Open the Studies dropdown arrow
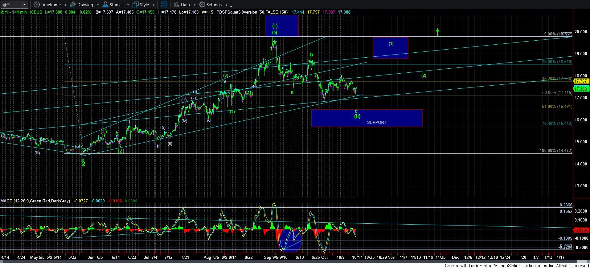This screenshot has width=590, height=268. click(x=128, y=5)
